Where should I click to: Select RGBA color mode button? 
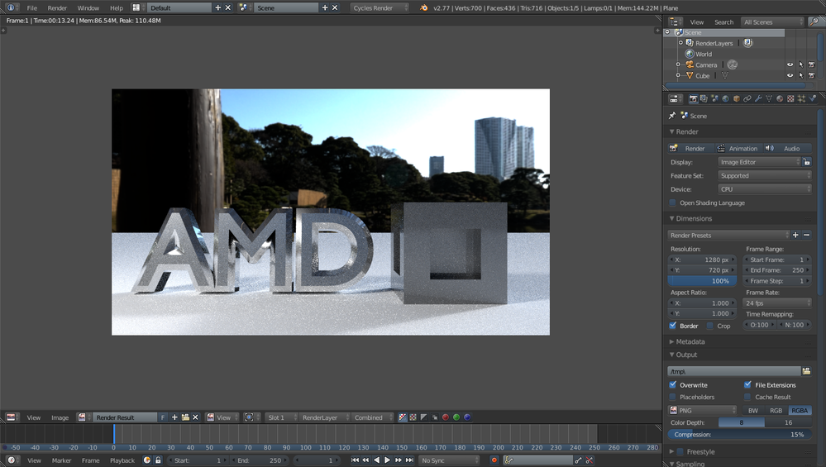click(x=800, y=410)
